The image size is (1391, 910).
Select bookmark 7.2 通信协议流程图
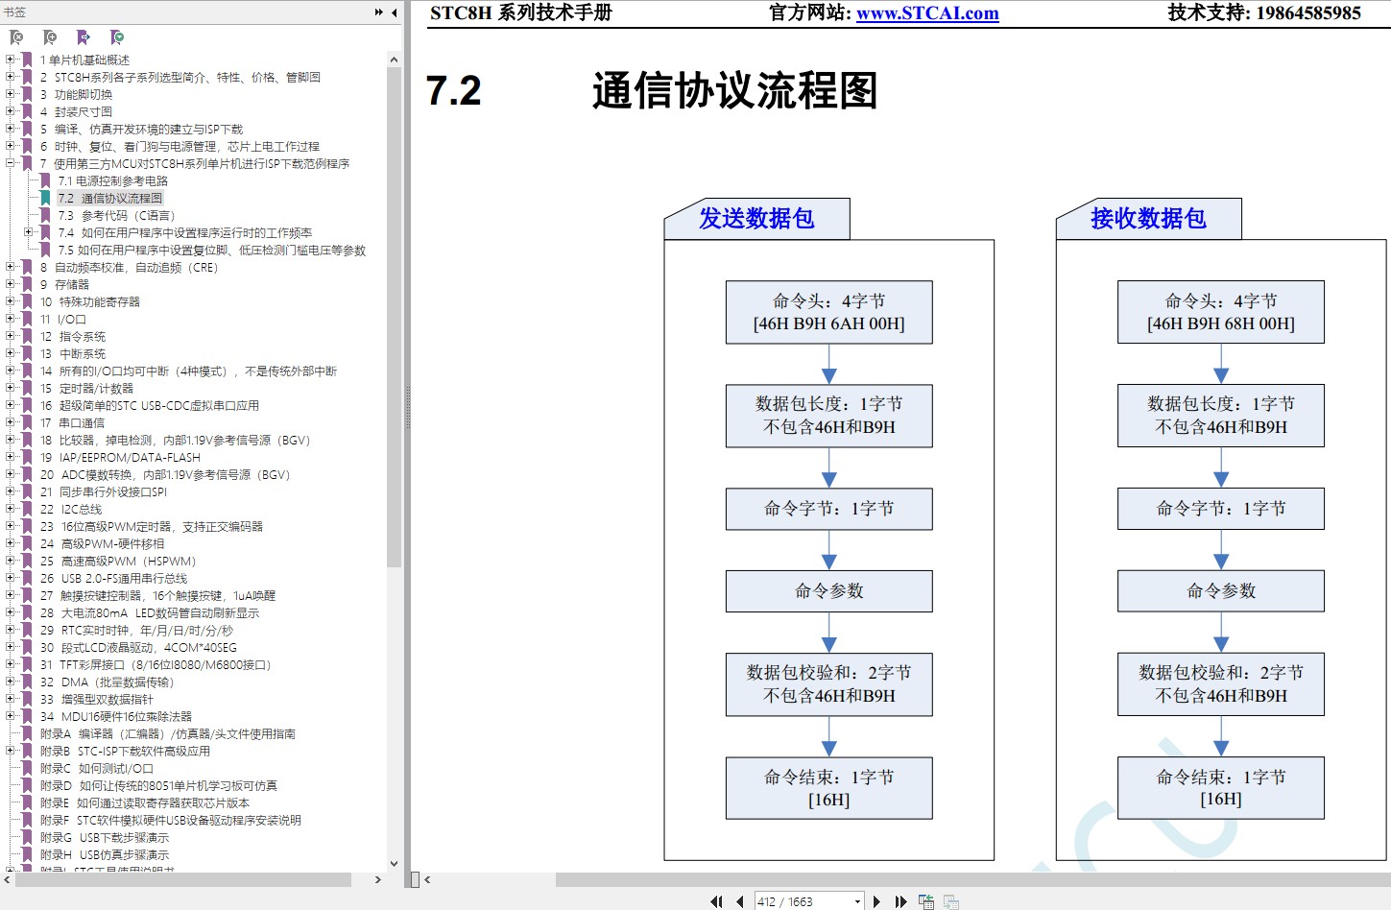point(109,198)
